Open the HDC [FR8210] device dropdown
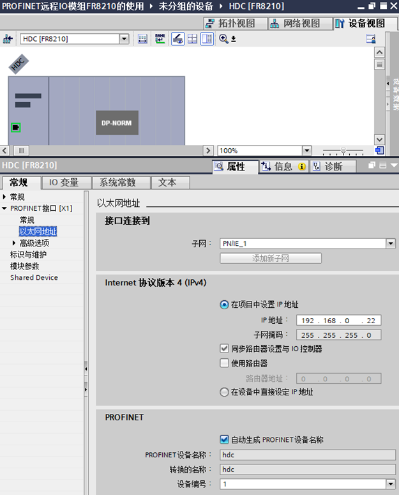Viewport: 399px width, 495px height. [x=124, y=39]
